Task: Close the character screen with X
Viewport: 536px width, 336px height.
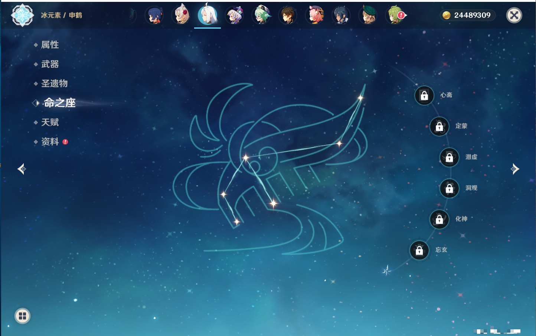Action: pyautogui.click(x=514, y=15)
